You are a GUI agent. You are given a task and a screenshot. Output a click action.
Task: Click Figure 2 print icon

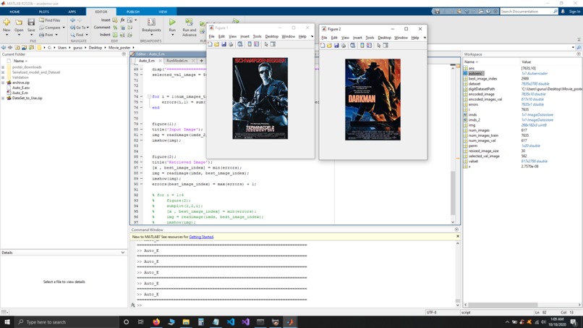point(344,46)
